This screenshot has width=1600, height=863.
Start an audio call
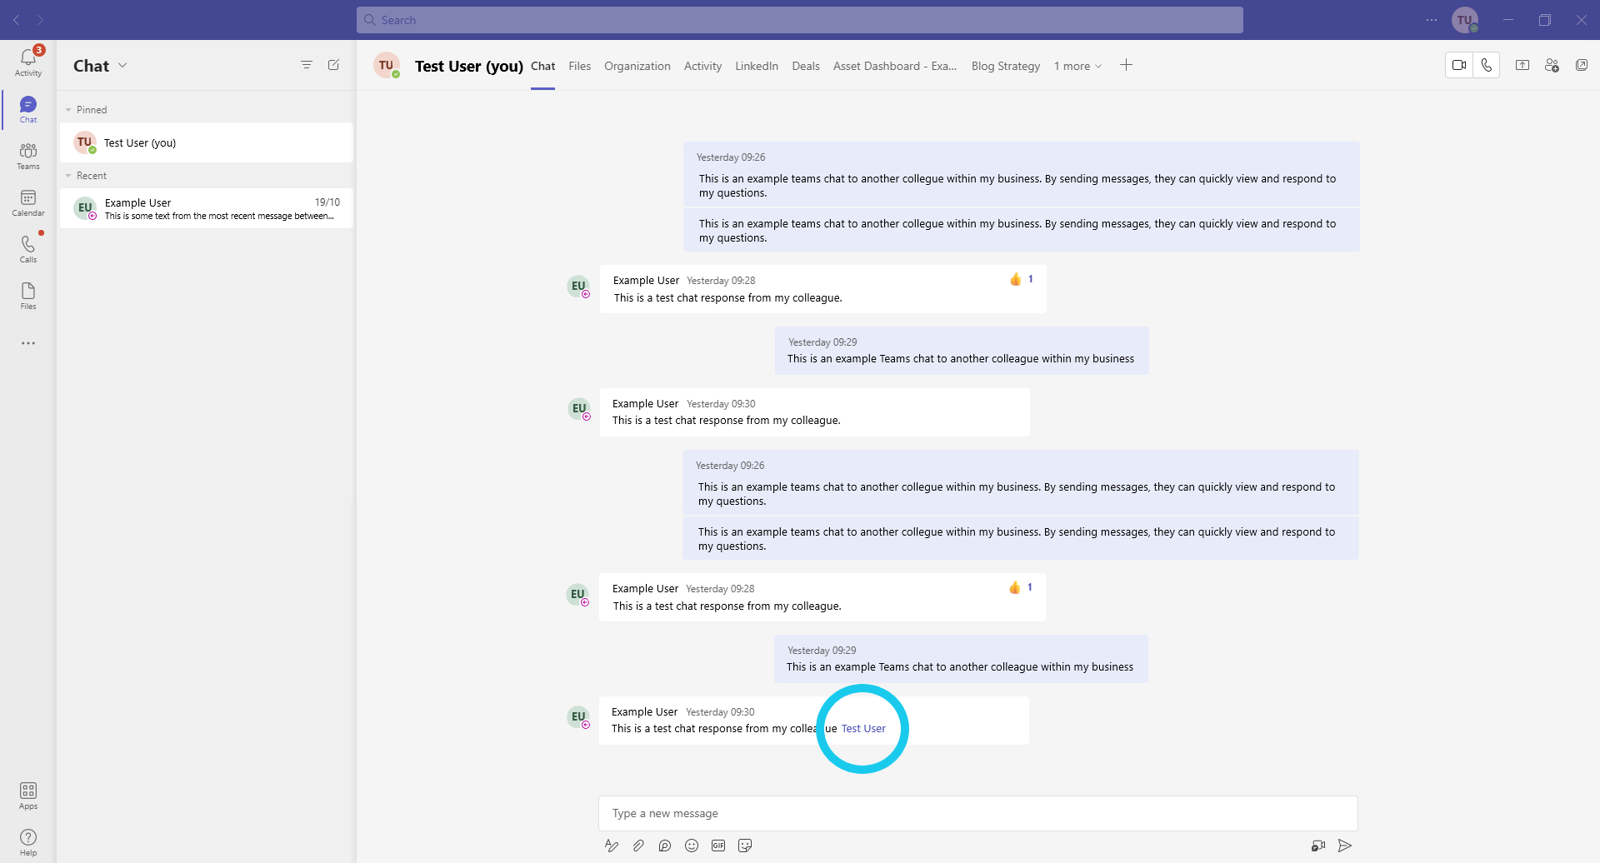pyautogui.click(x=1487, y=65)
